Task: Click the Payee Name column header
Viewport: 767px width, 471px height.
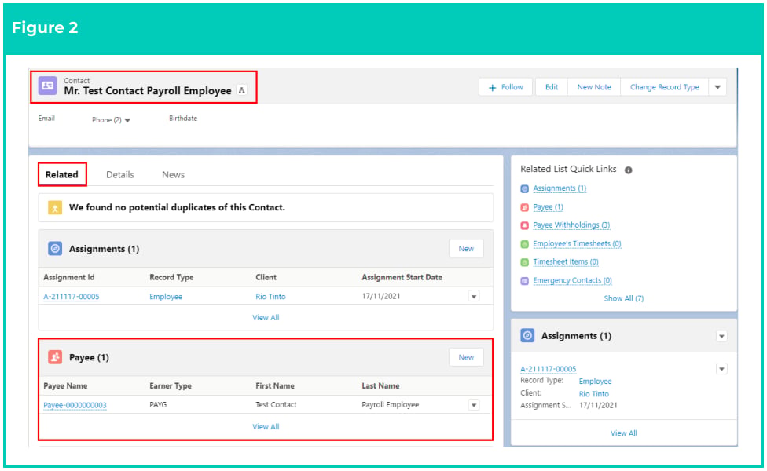Action: coord(65,385)
